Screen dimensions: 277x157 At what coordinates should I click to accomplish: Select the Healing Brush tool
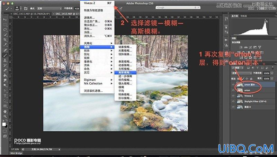click(5, 50)
